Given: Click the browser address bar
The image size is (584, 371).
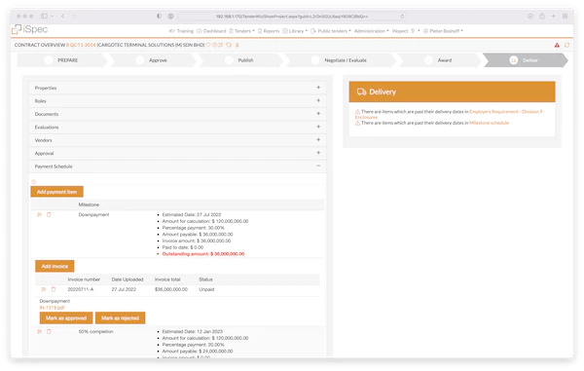Looking at the screenshot, I should click(x=292, y=17).
